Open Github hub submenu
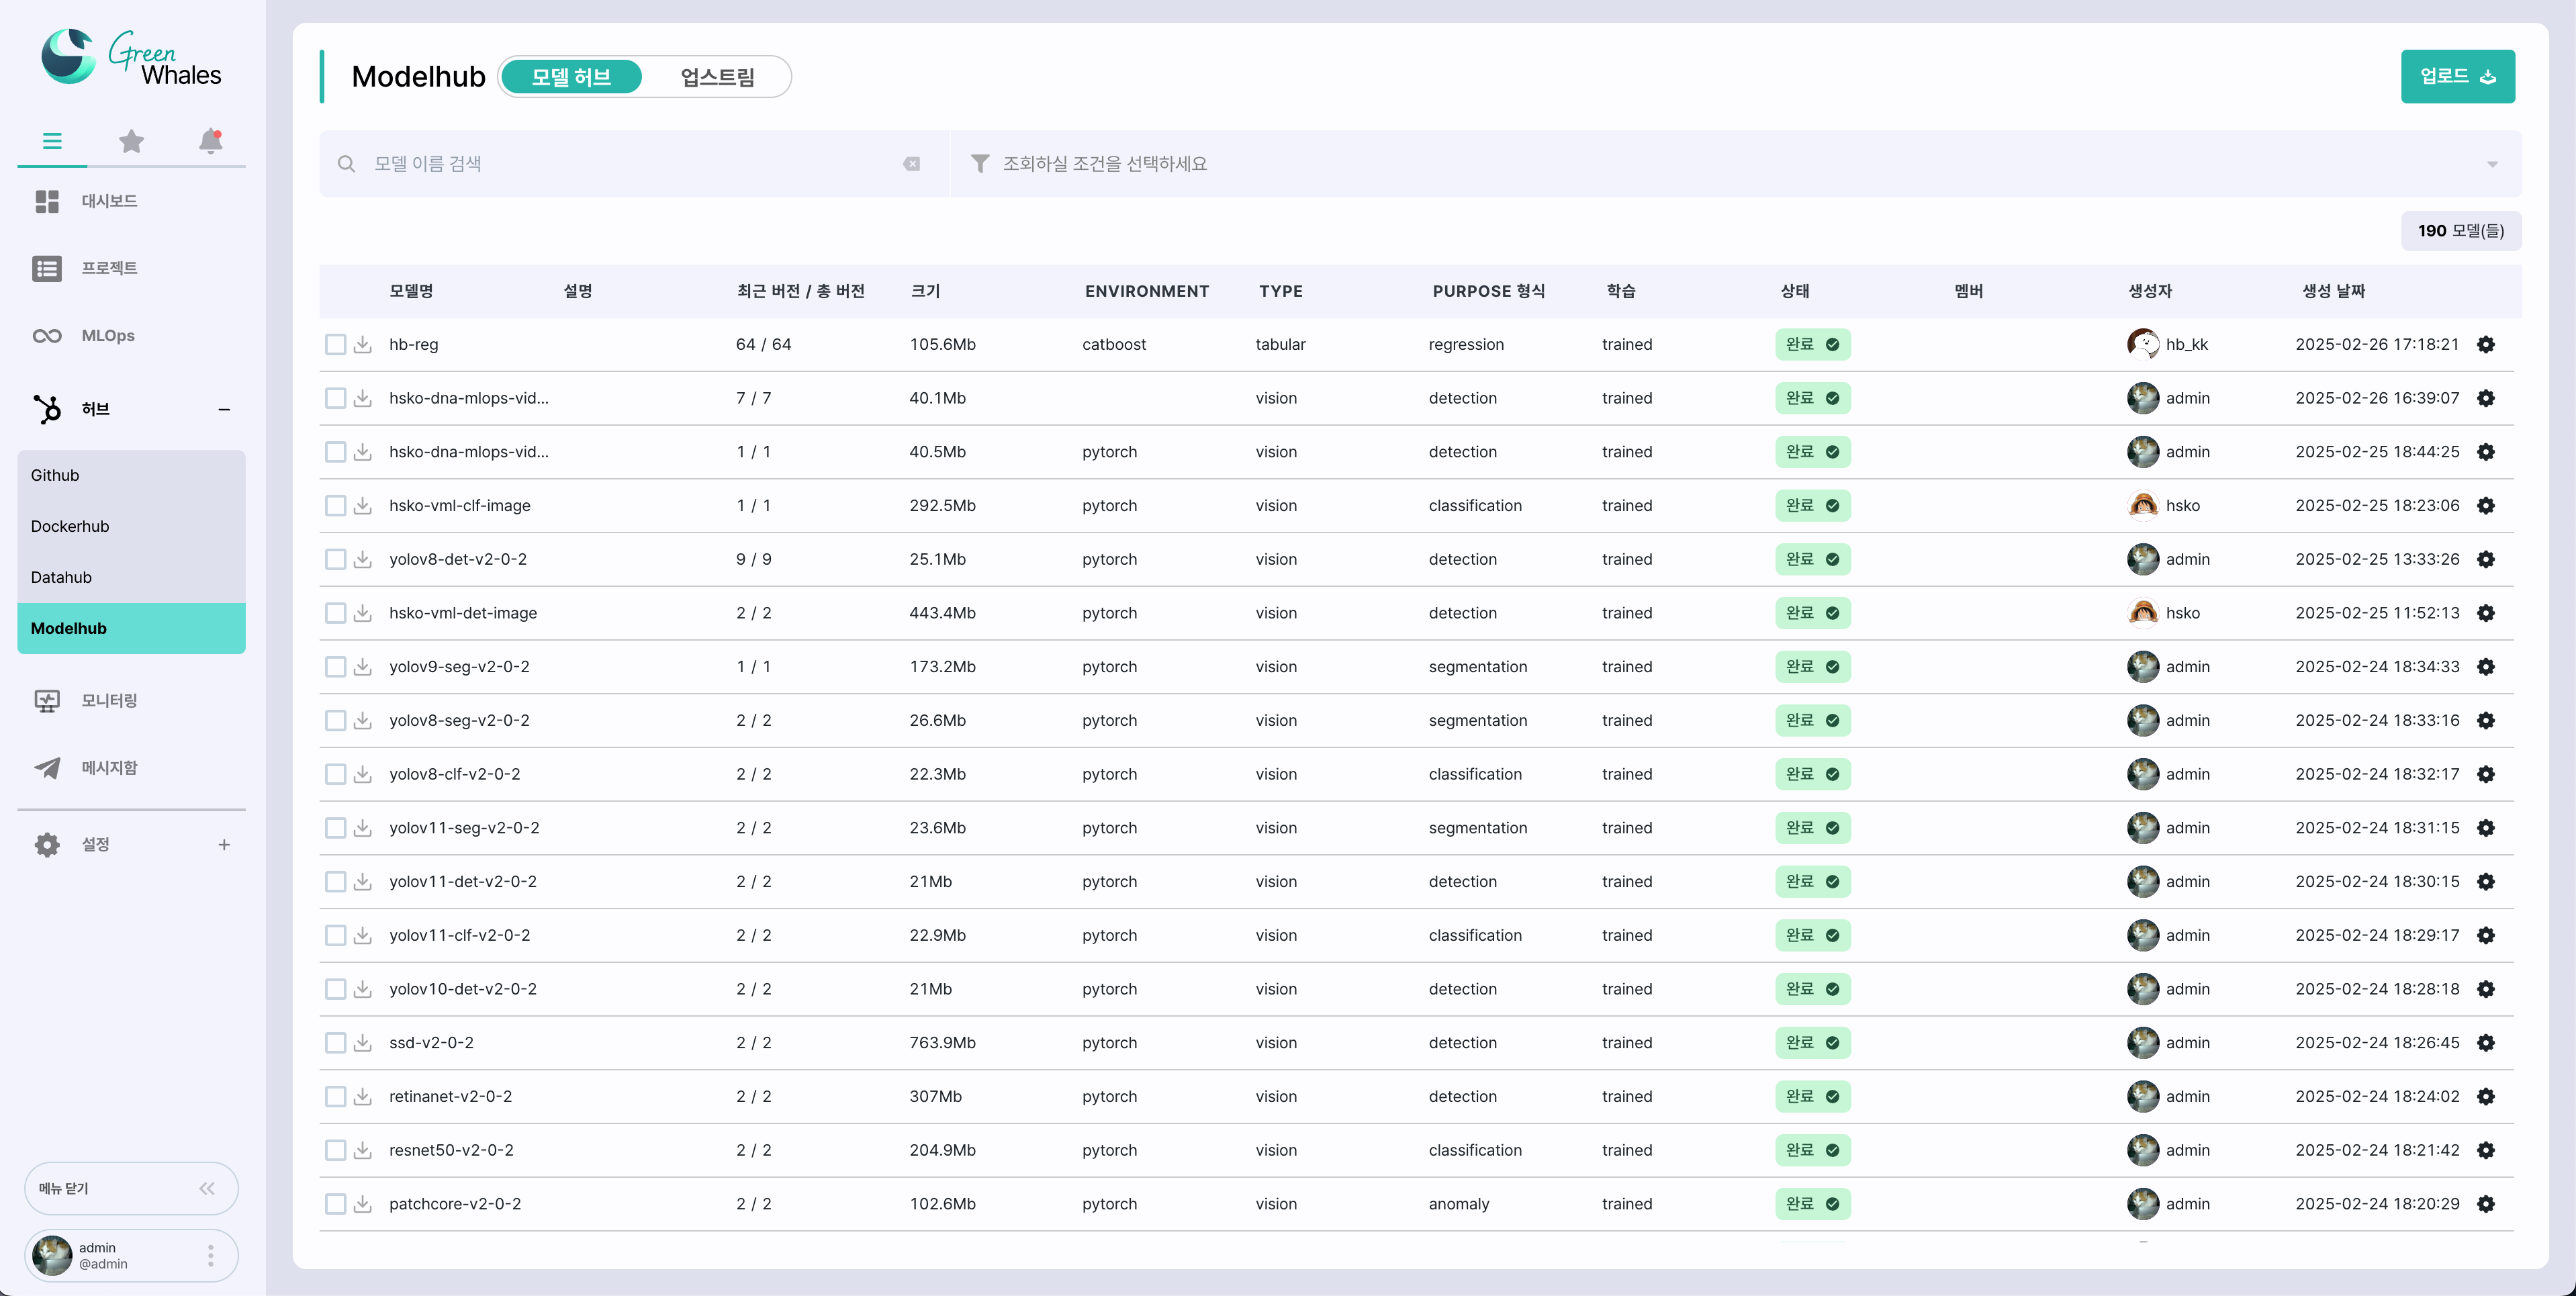Image resolution: width=2576 pixels, height=1296 pixels. tap(131, 475)
